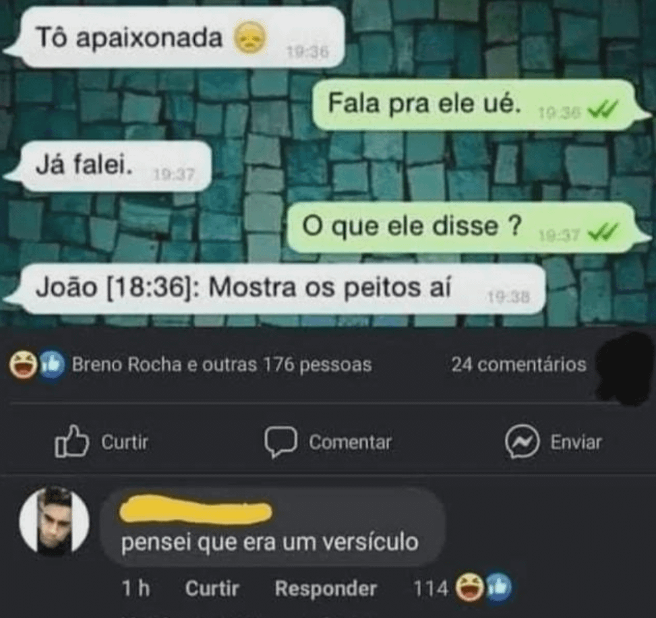View Breno Rocha e outras 176 pessoas
Viewport: 656px width, 618px height.
pos(222,365)
